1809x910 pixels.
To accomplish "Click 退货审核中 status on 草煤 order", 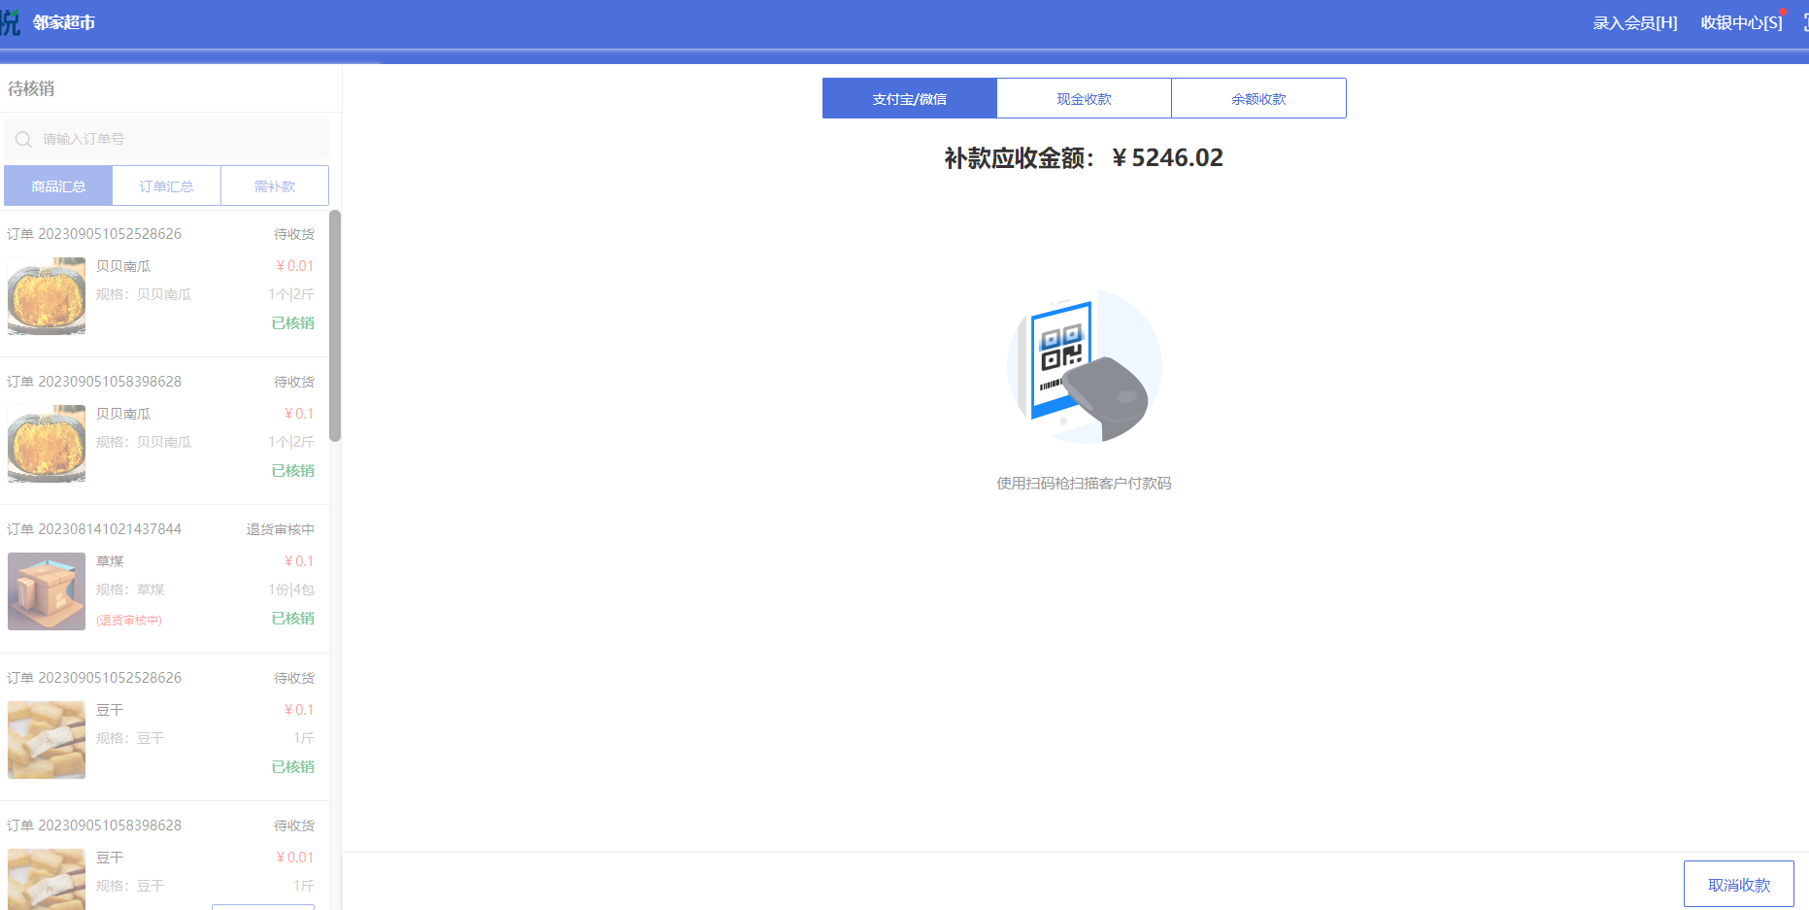I will [281, 529].
